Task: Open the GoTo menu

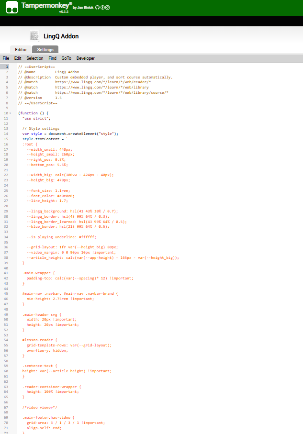Action: coord(66,58)
